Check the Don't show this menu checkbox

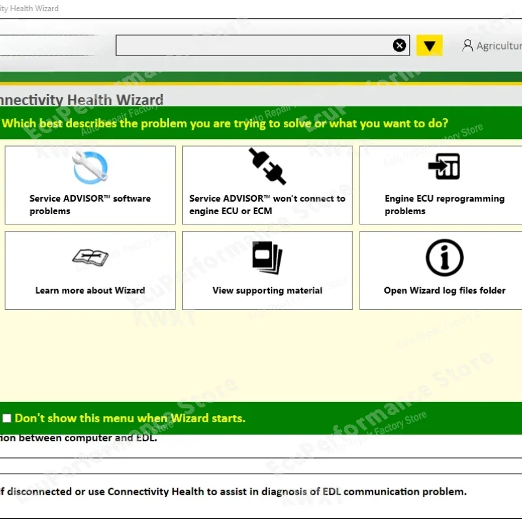pos(7,418)
